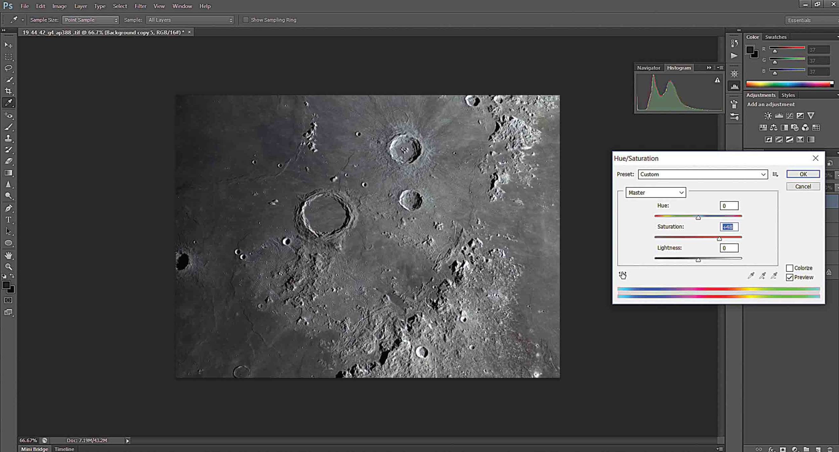
Task: Open the Filter menu
Action: click(140, 6)
